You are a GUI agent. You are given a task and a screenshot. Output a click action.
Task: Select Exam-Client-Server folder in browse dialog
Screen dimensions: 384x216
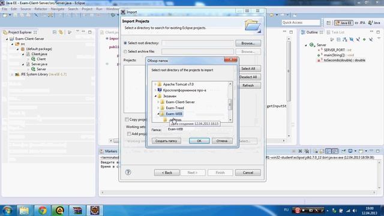pyautogui.click(x=180, y=102)
